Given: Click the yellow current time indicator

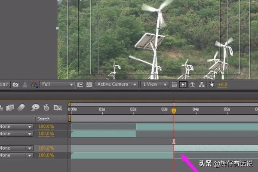Looking at the screenshot, I should (174, 111).
